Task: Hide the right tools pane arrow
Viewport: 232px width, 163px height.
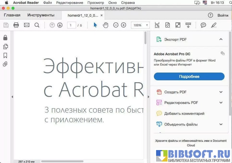Action: (148, 97)
